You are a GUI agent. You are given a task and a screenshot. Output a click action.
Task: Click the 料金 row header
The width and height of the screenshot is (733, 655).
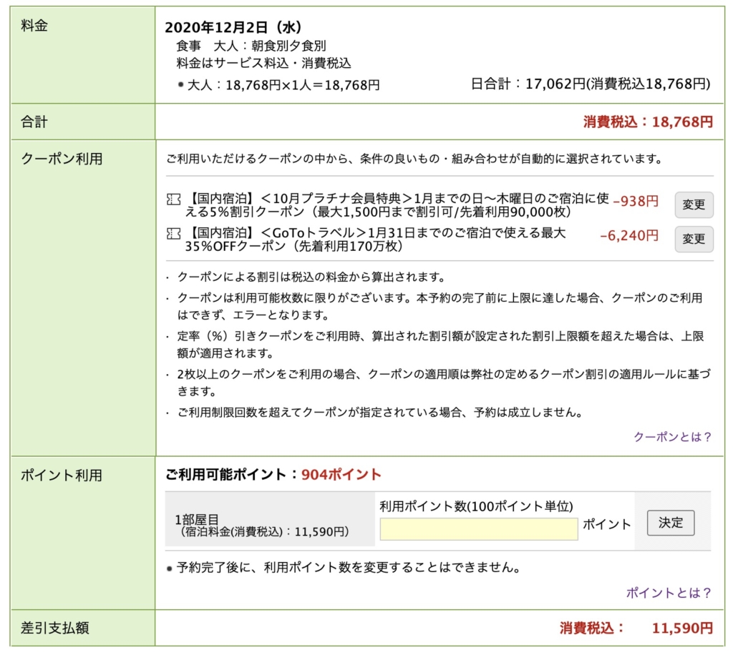(x=34, y=26)
